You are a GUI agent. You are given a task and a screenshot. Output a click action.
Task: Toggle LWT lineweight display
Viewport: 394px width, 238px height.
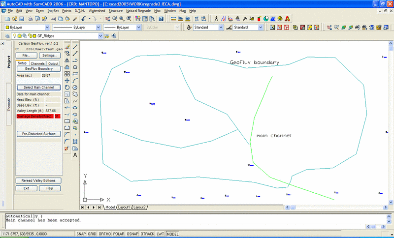tap(161, 234)
